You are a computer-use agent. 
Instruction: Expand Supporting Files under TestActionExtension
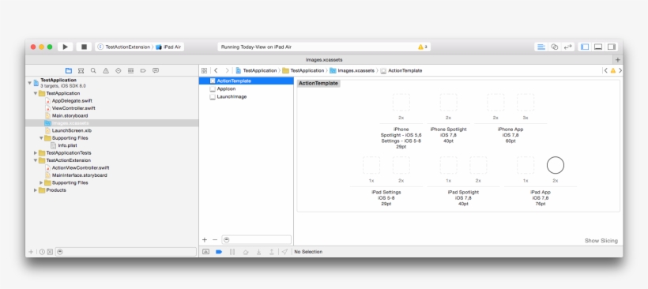click(41, 182)
